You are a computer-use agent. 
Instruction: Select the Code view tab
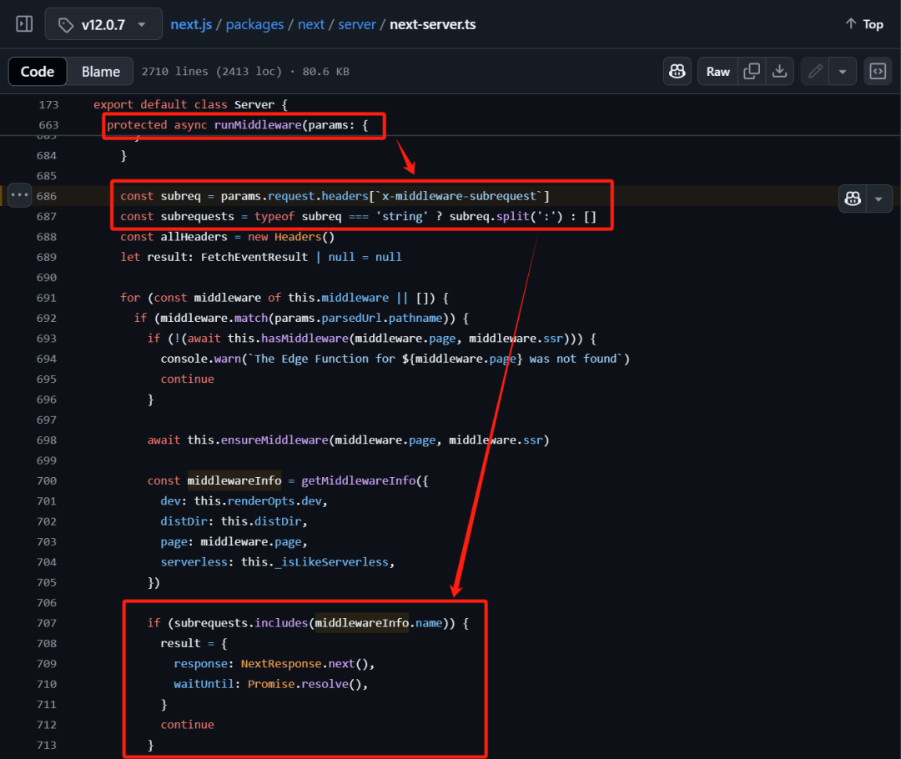point(38,72)
